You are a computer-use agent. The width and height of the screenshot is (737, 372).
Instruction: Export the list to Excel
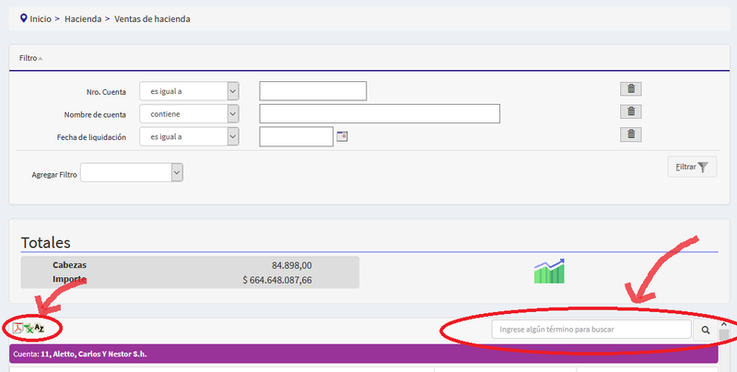point(29,328)
